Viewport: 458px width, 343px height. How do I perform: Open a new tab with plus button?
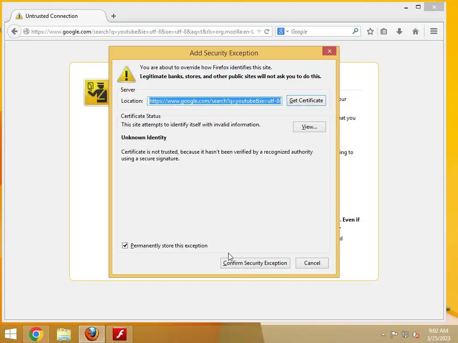(114, 16)
